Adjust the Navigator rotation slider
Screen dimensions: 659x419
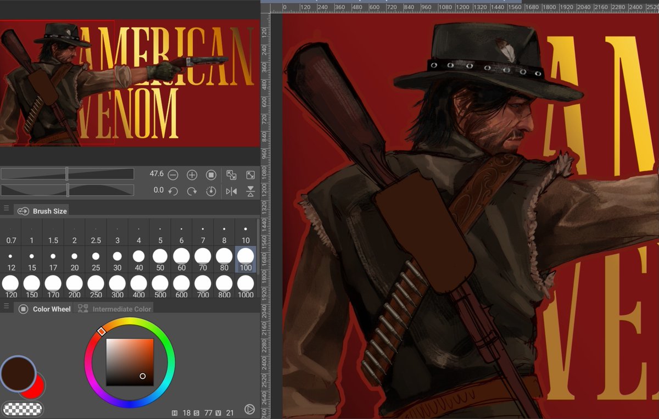[67, 190]
